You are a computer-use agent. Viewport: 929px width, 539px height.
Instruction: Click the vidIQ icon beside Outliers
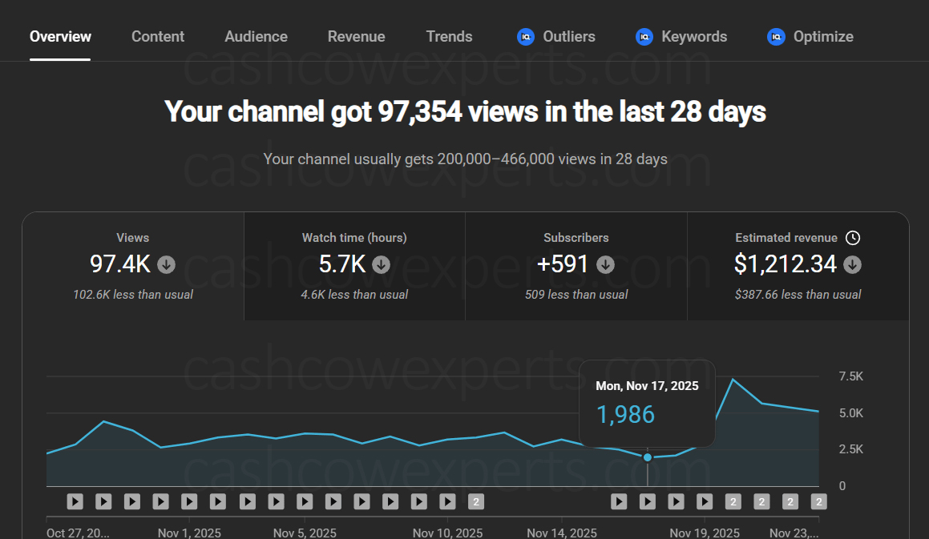tap(525, 37)
